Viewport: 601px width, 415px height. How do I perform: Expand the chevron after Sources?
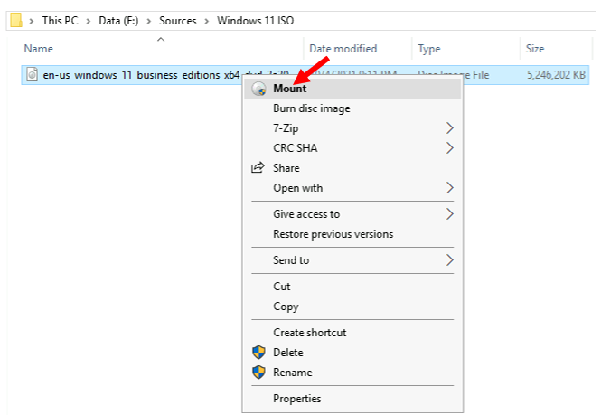(x=207, y=21)
